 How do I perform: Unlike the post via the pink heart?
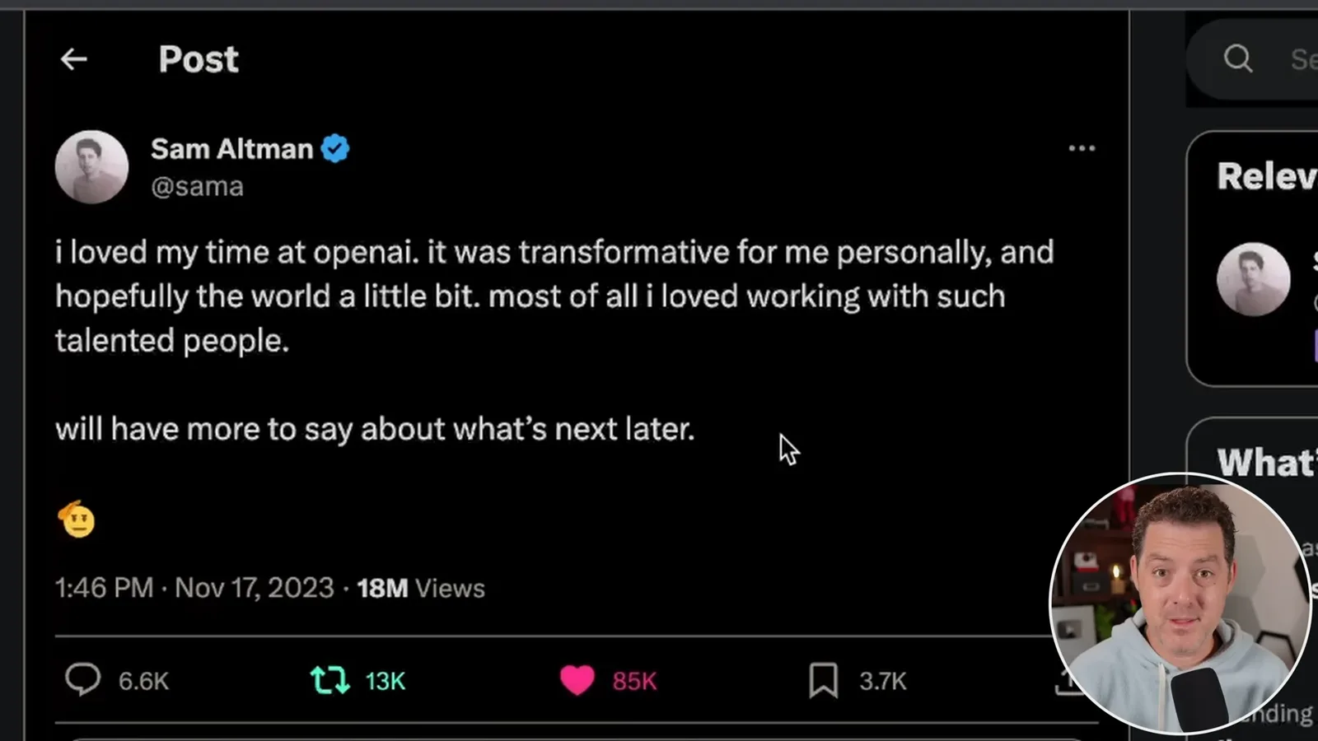click(x=577, y=680)
